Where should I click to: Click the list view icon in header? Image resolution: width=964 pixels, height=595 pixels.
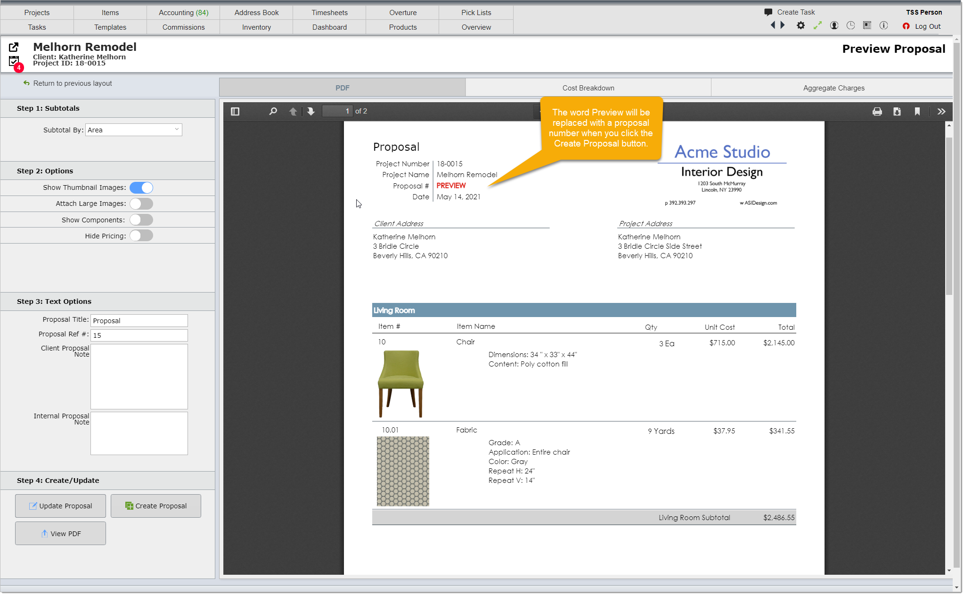pyautogui.click(x=867, y=25)
